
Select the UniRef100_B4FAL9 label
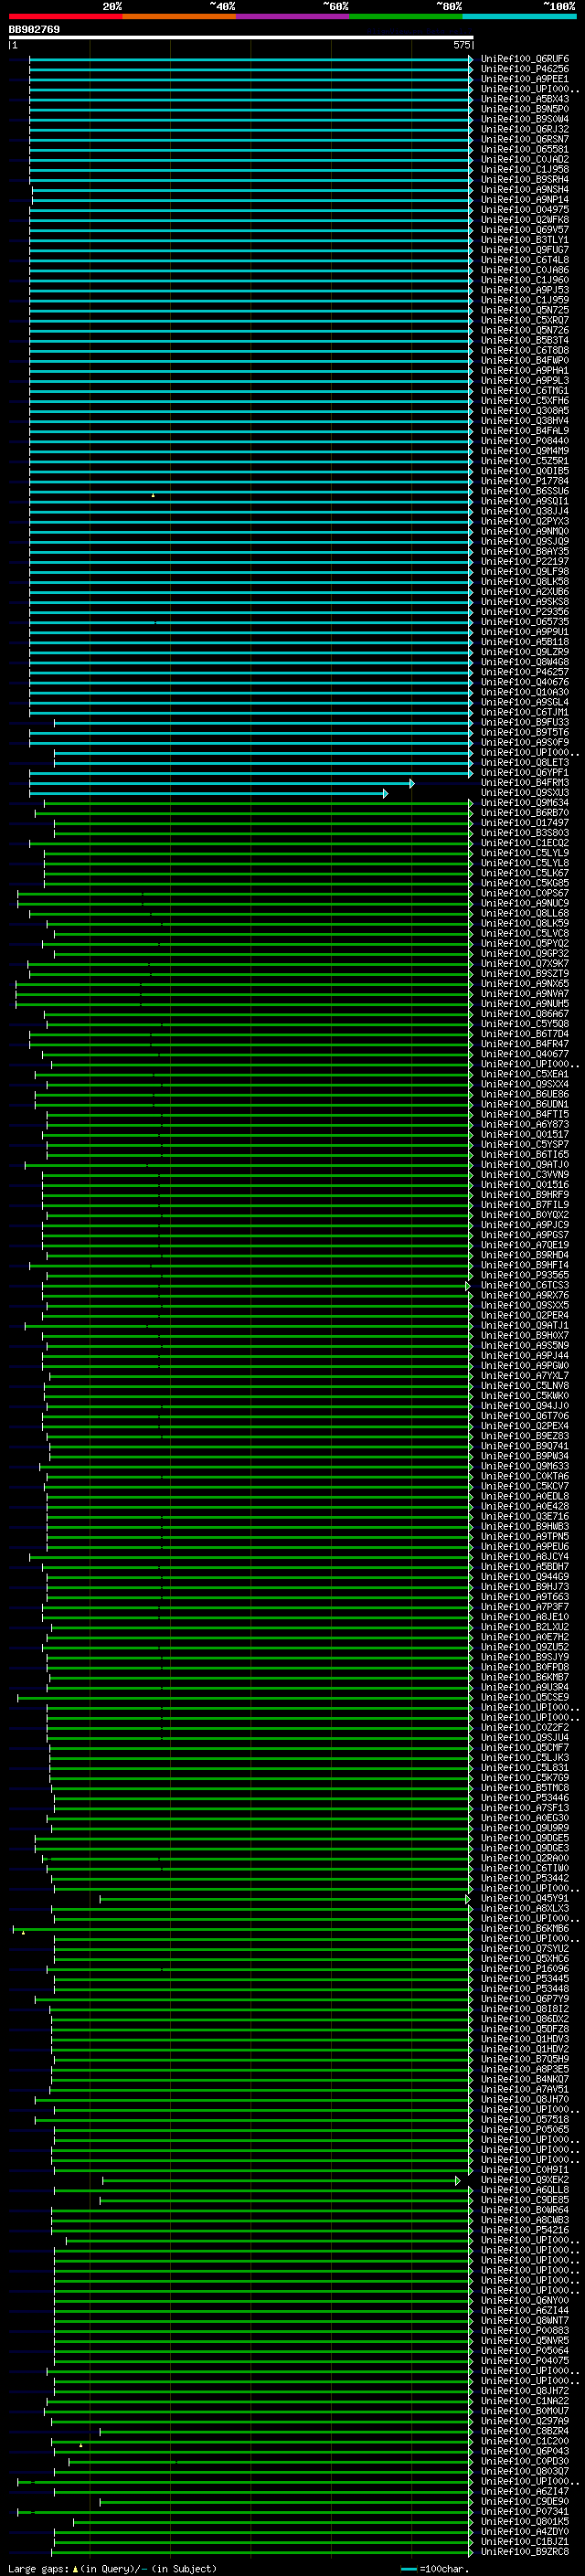pos(525,431)
